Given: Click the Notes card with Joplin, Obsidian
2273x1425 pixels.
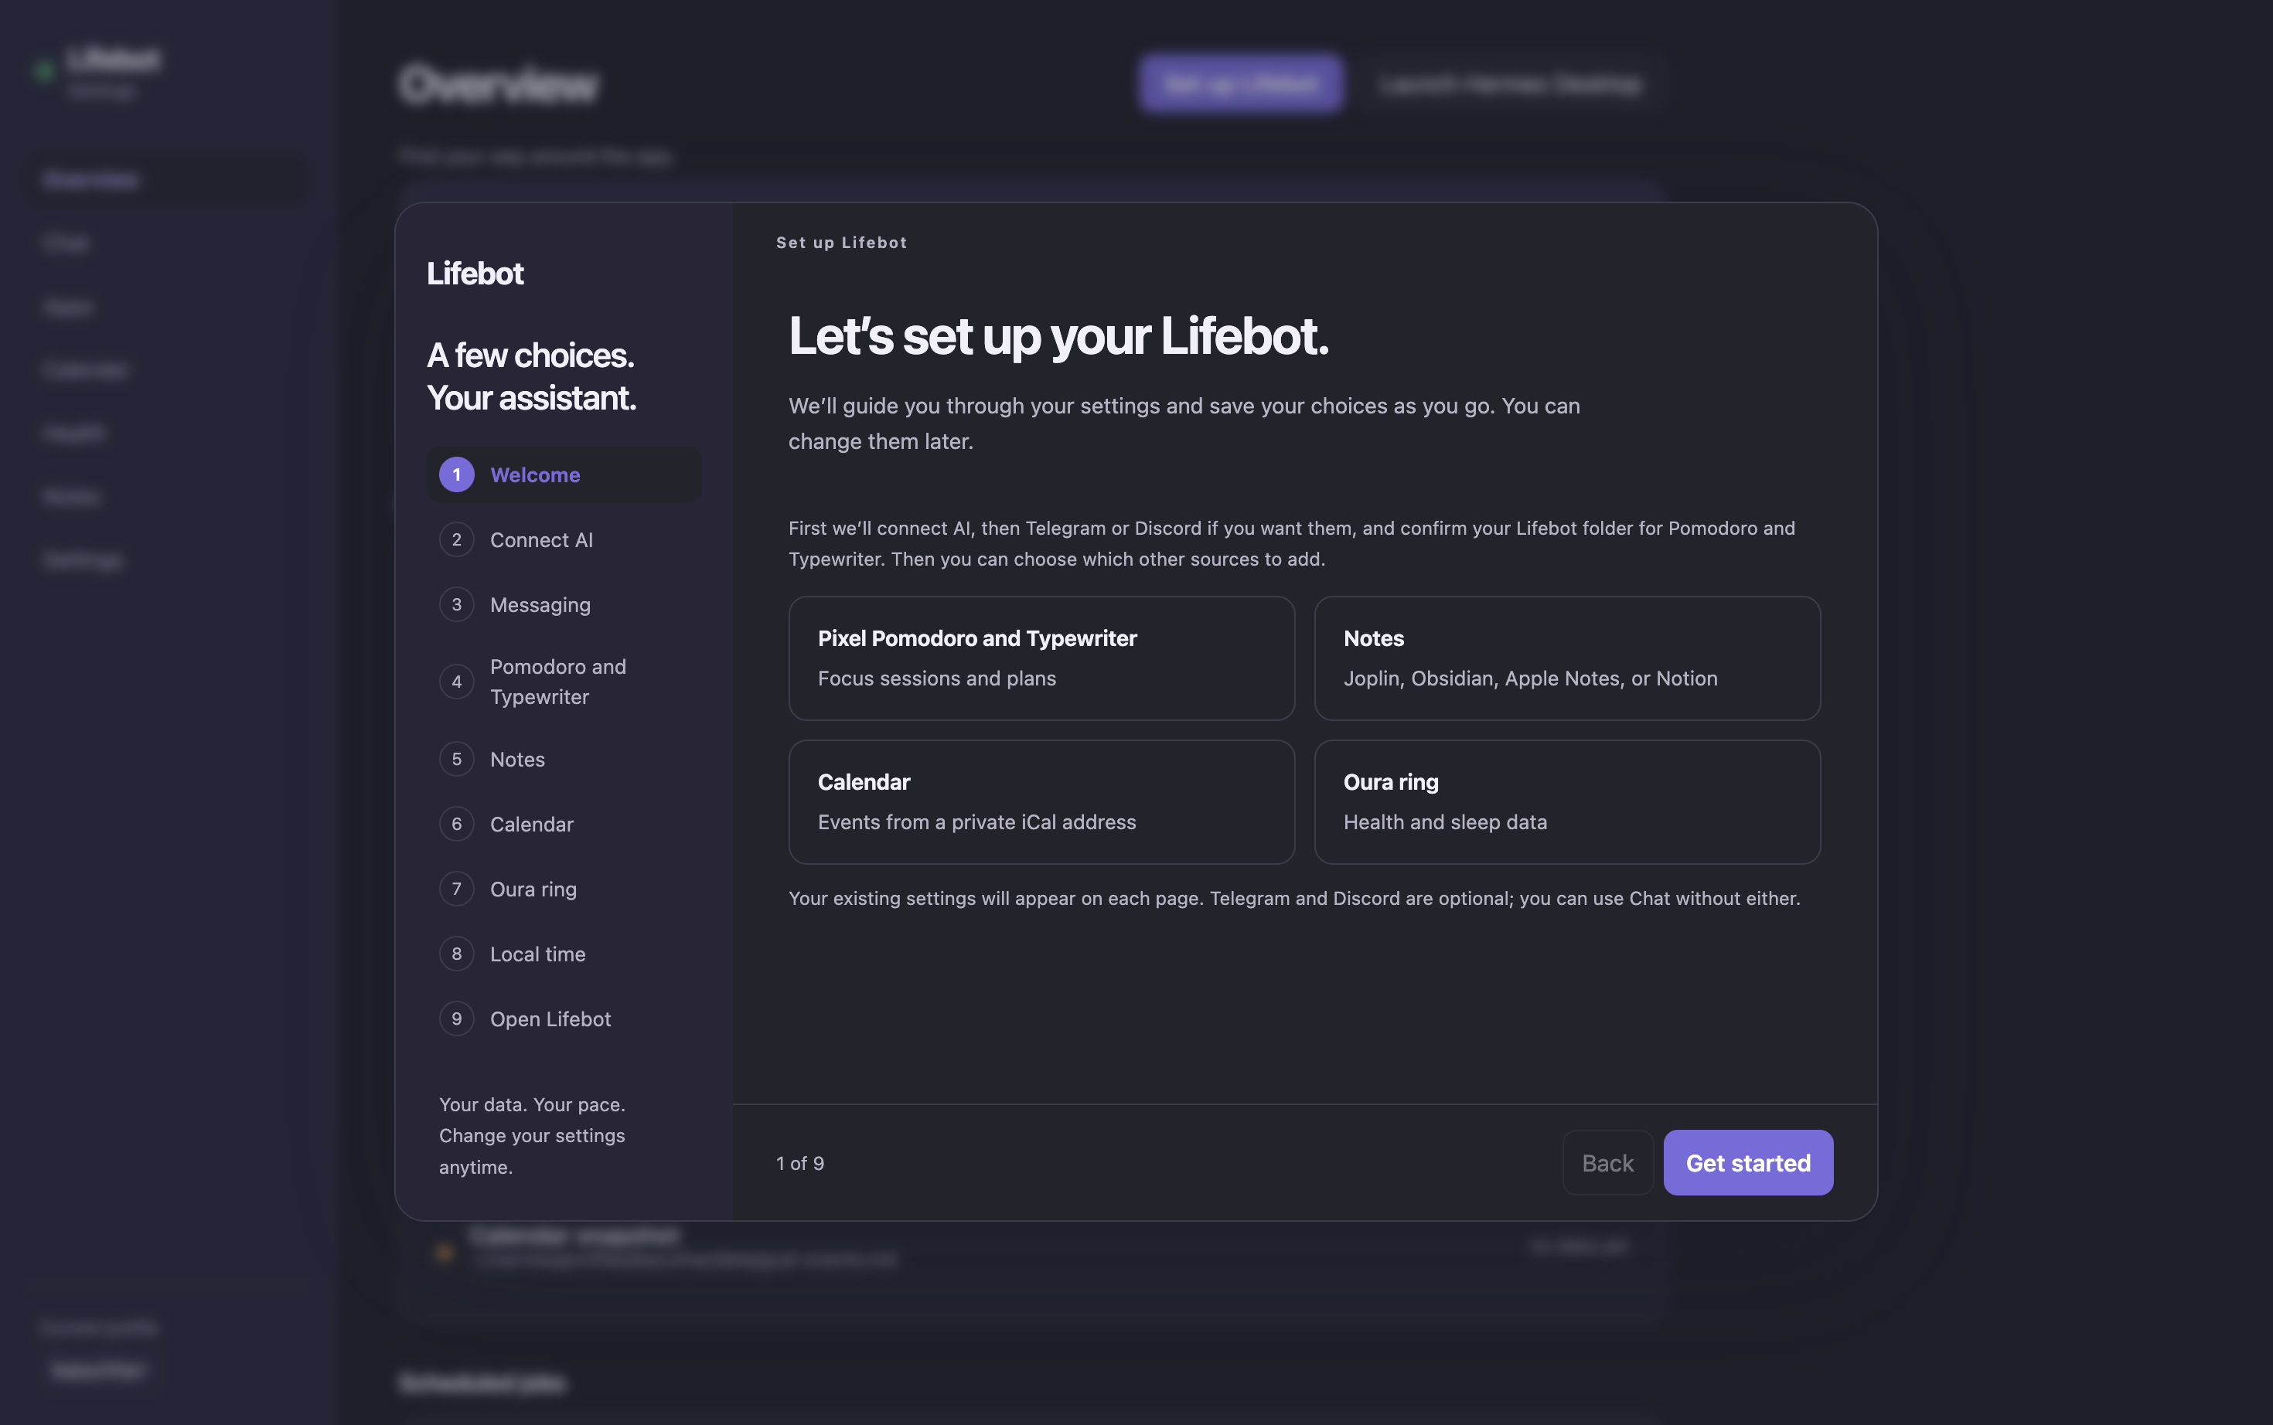Looking at the screenshot, I should tap(1567, 658).
